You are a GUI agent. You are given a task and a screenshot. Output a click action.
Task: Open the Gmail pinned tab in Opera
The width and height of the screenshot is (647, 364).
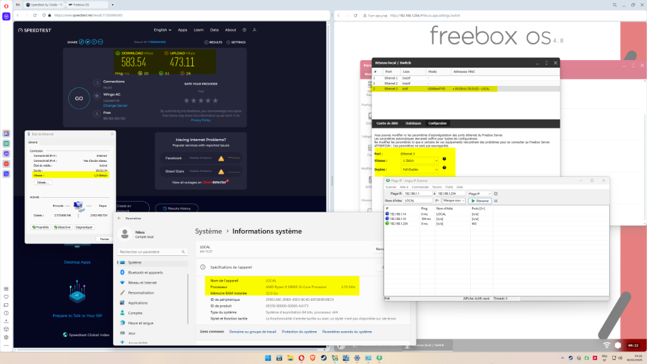coord(18,4)
